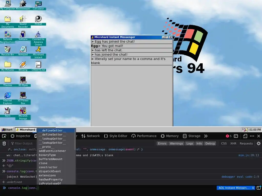Select __defineGetter__ autocomplete suggestion
Viewport: 262px width, 196px height.
[x=56, y=130]
